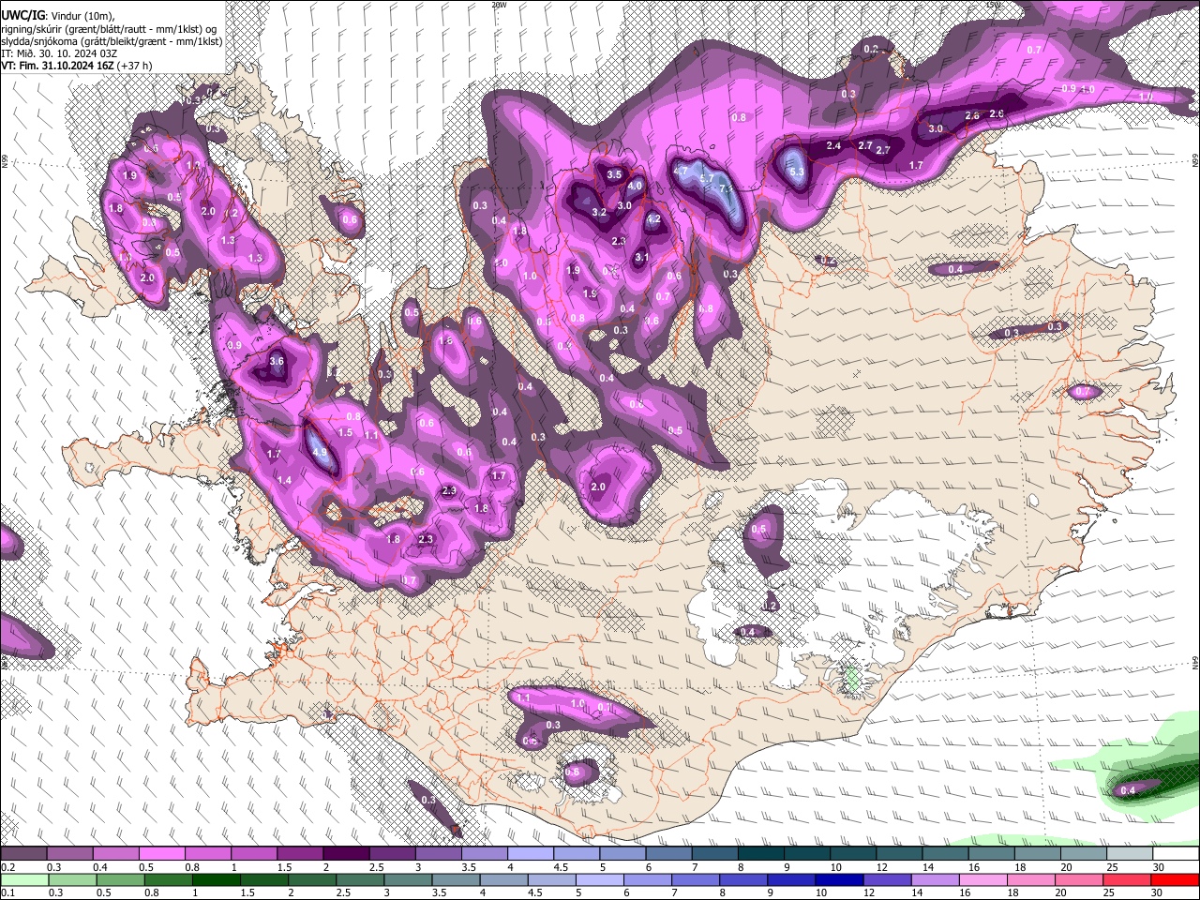
Task: Click the bright red lower swatch starting at 30
Action: [x=1176, y=879]
